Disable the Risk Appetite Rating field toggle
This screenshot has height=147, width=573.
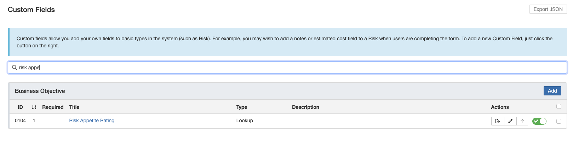click(x=539, y=121)
